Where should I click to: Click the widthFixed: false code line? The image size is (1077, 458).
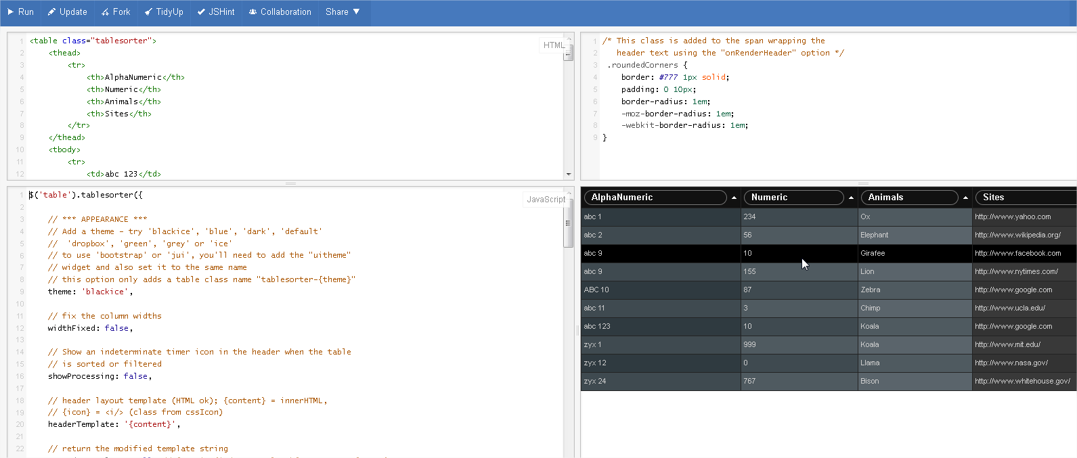point(90,328)
